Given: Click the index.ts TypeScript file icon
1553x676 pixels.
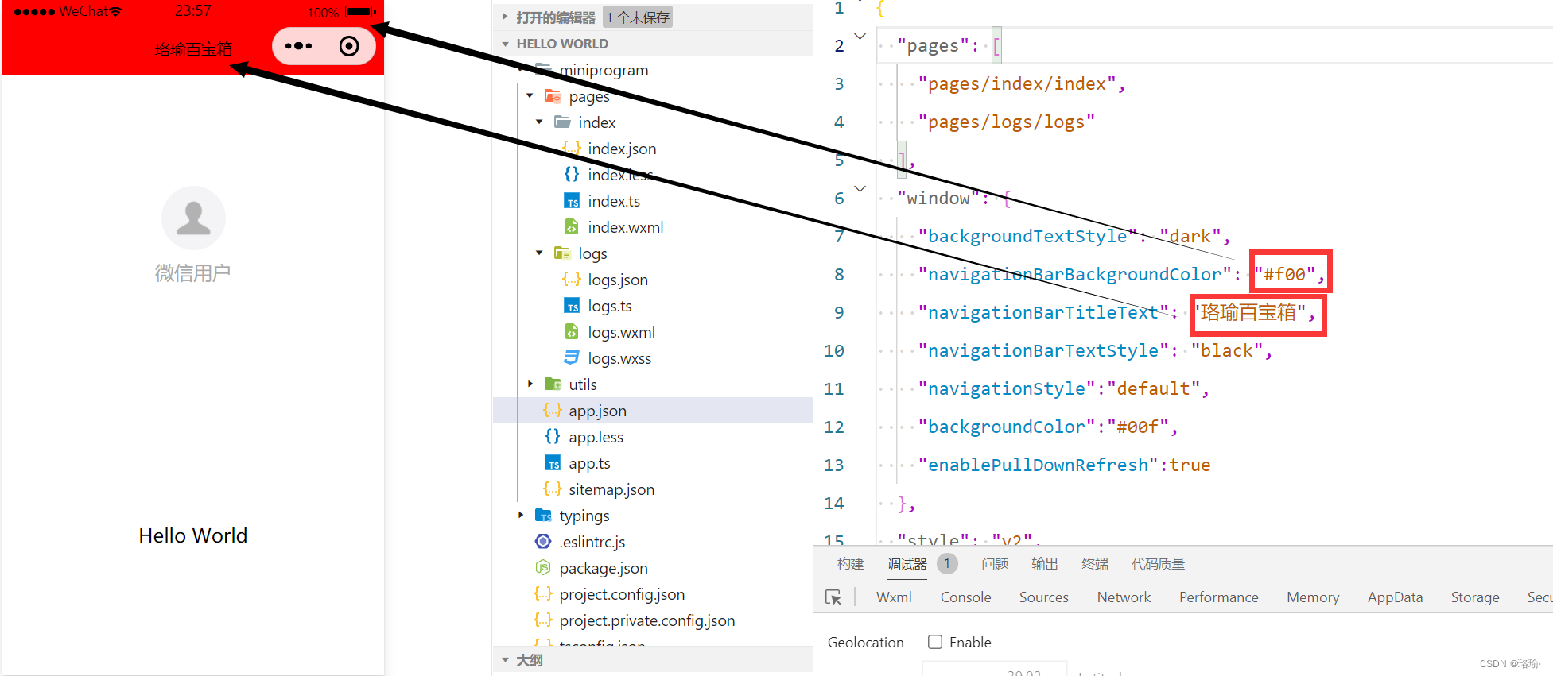Looking at the screenshot, I should (x=572, y=201).
